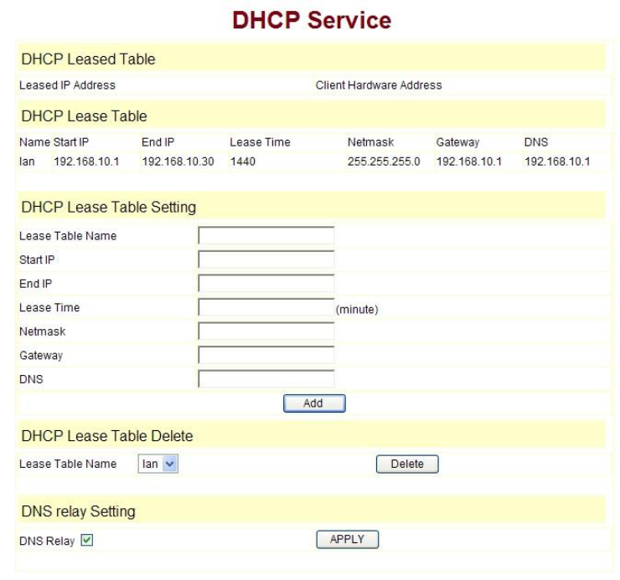This screenshot has height=580, width=620.
Task: Click the Gateway value 192.168.10.1 in lan row
Action: click(x=469, y=162)
